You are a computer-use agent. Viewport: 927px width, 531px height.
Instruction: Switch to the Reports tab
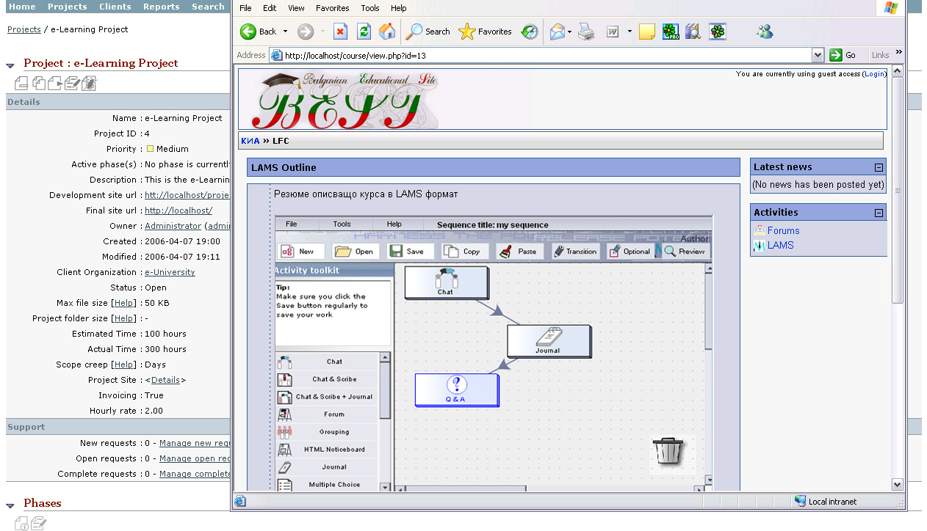(162, 7)
